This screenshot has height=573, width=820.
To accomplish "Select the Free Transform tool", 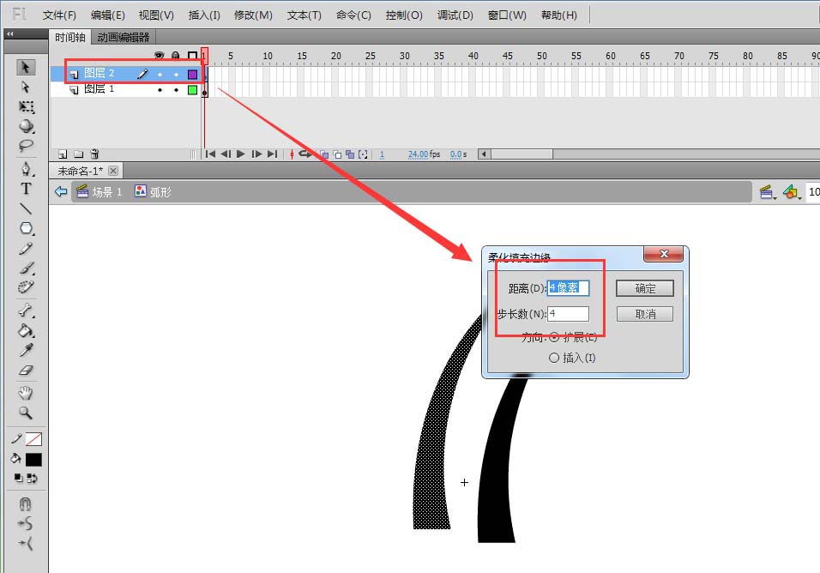I will [x=26, y=107].
